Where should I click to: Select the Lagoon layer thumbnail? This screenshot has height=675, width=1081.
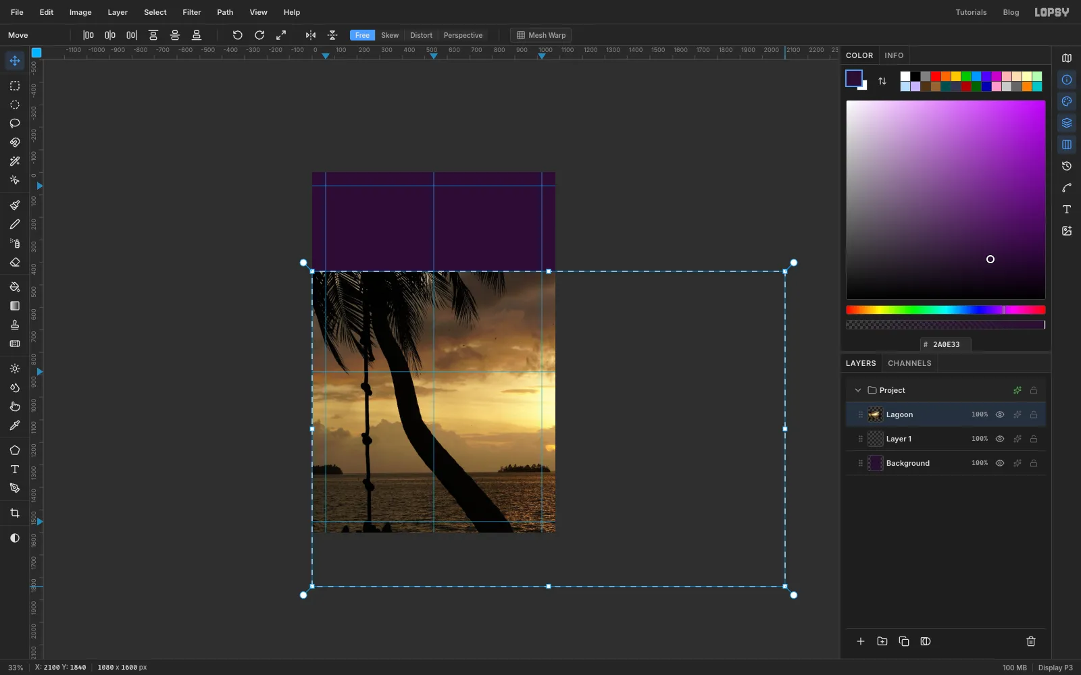coord(875,414)
